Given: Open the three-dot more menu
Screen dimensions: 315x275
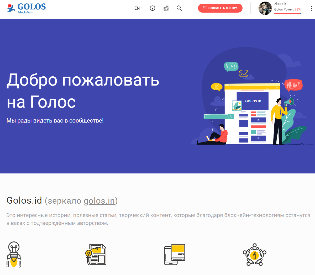Looking at the screenshot, I should tap(311, 8).
